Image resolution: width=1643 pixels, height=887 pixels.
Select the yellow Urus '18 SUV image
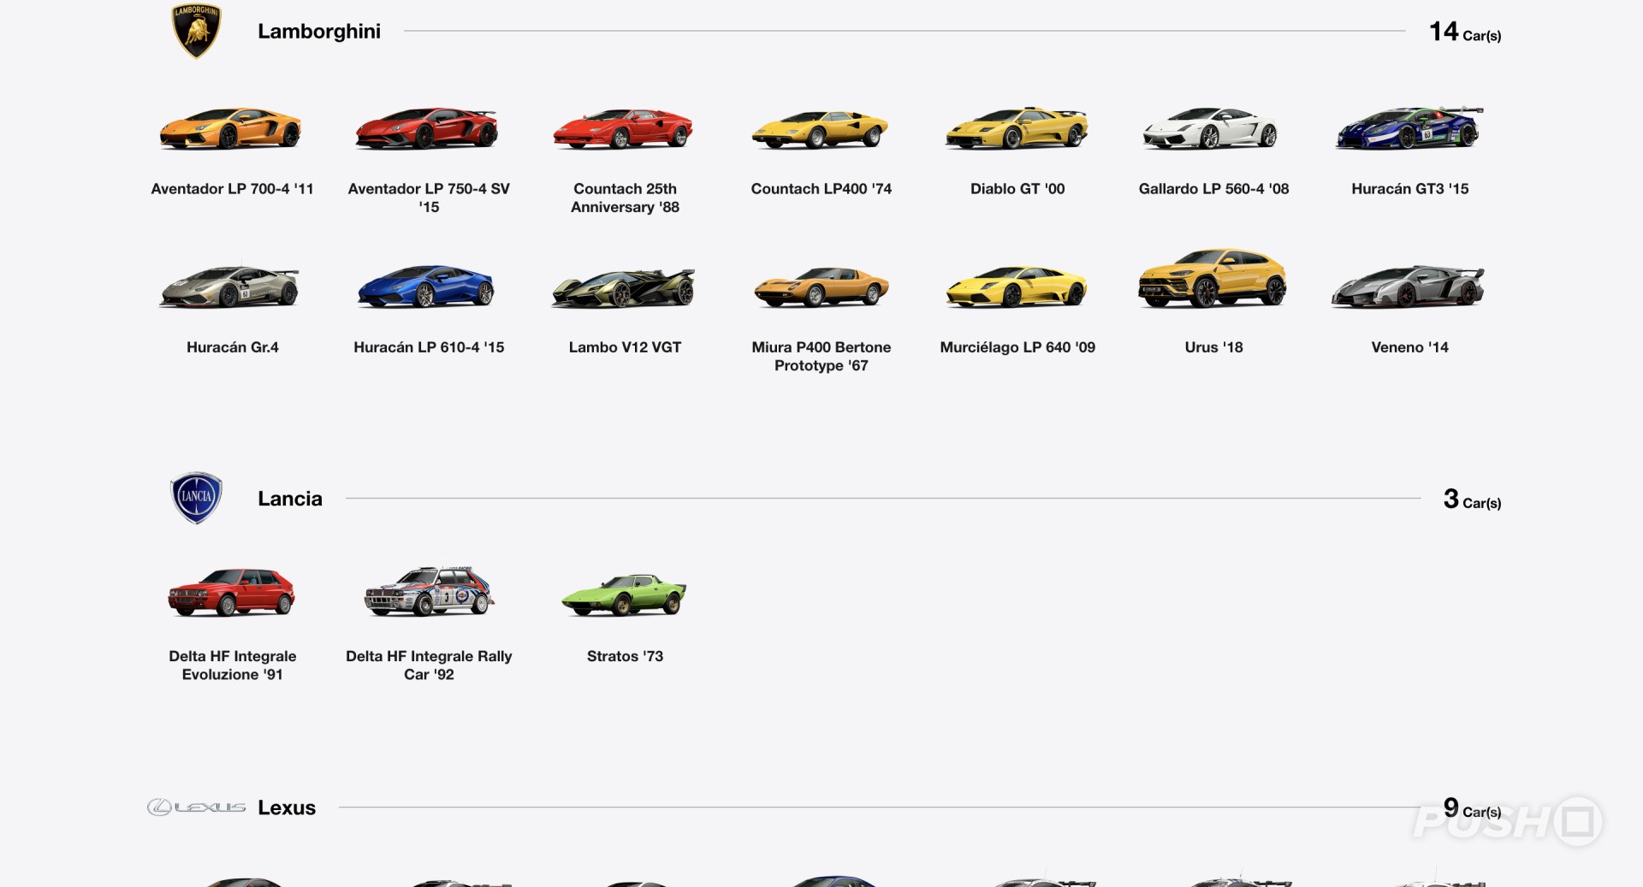(1213, 278)
